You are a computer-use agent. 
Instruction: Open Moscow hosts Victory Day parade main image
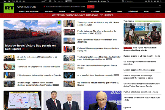(x=32, y=36)
